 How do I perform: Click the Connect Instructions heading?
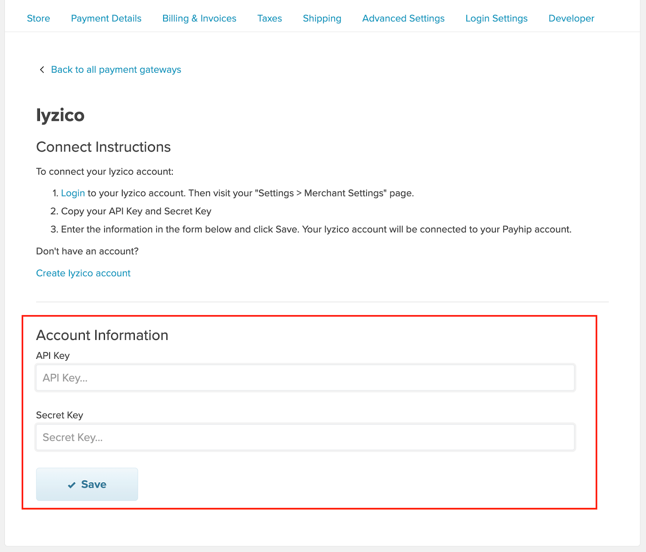coord(103,147)
